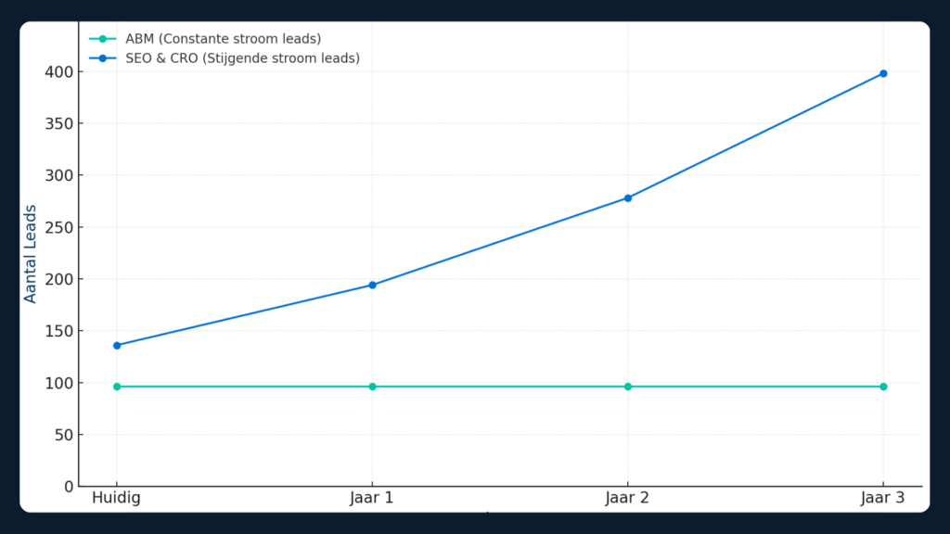Click the 'Aantal Leads' y-axis title

tap(31, 253)
